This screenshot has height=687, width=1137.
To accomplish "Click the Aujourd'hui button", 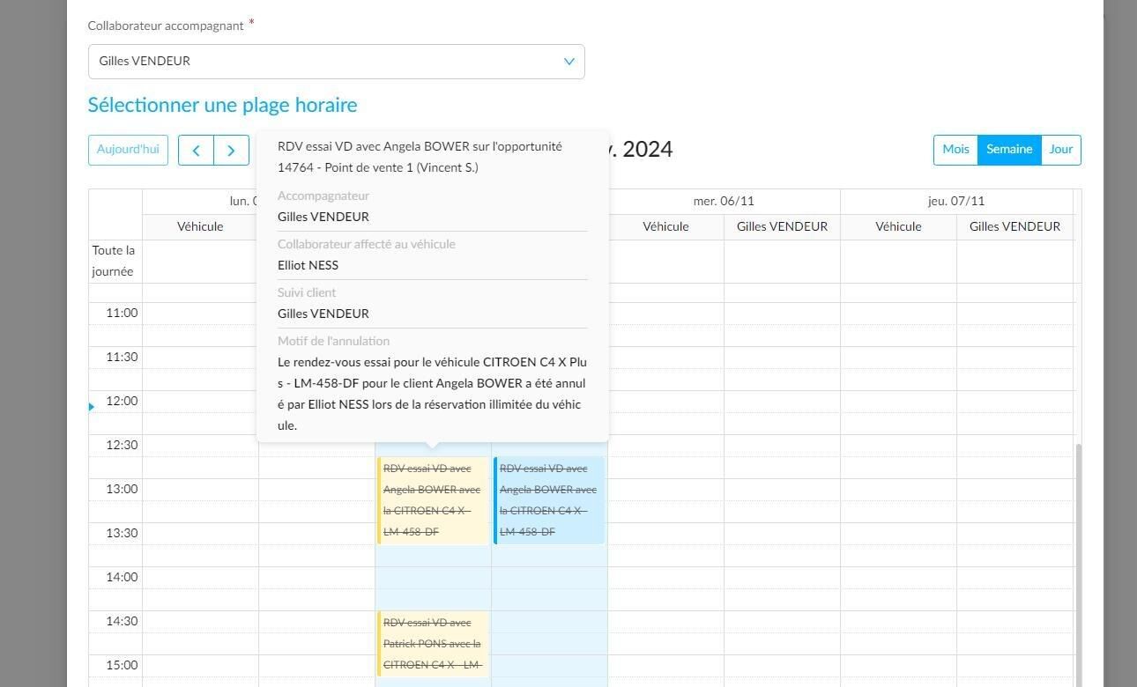I will pos(128,150).
